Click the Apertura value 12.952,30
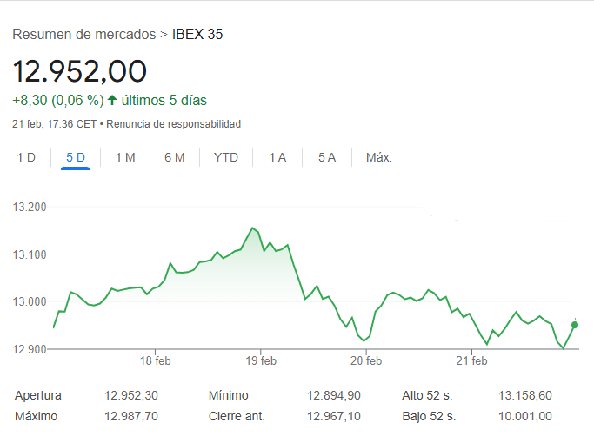Viewport: 594px width, 436px height. click(x=132, y=395)
